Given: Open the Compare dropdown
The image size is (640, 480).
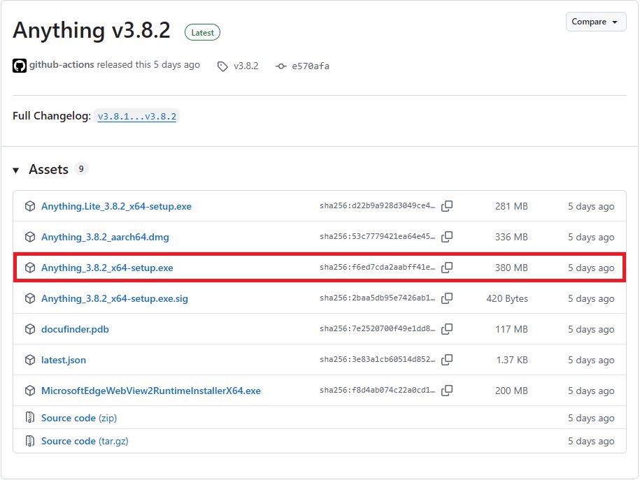Looking at the screenshot, I should (595, 22).
